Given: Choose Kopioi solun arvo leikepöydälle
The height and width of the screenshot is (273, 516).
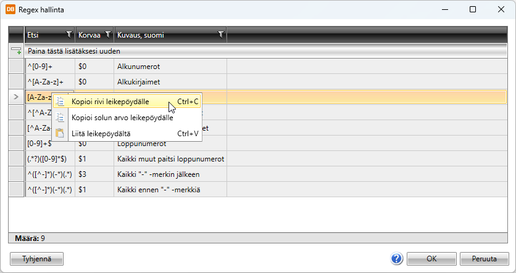Looking at the screenshot, I should [122, 117].
